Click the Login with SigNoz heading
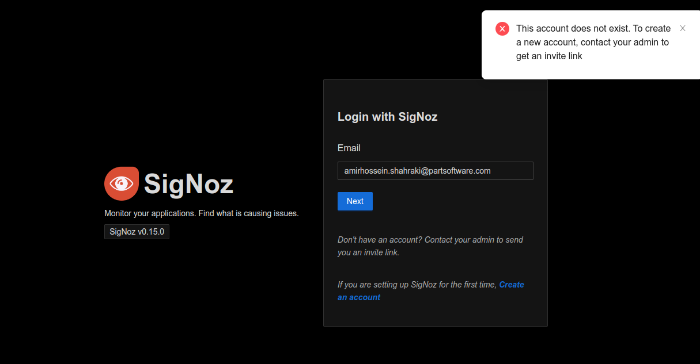The width and height of the screenshot is (700, 364). [x=387, y=117]
